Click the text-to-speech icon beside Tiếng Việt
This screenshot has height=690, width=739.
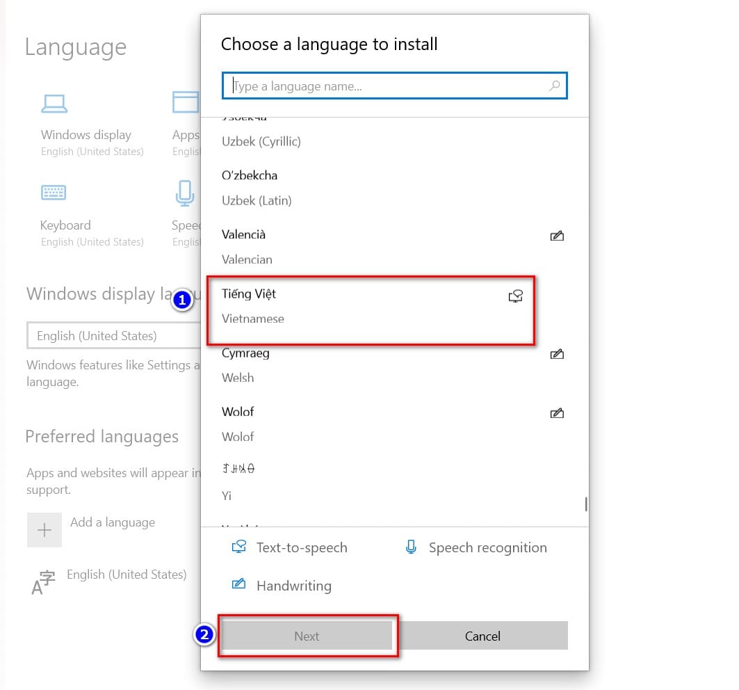(x=516, y=296)
